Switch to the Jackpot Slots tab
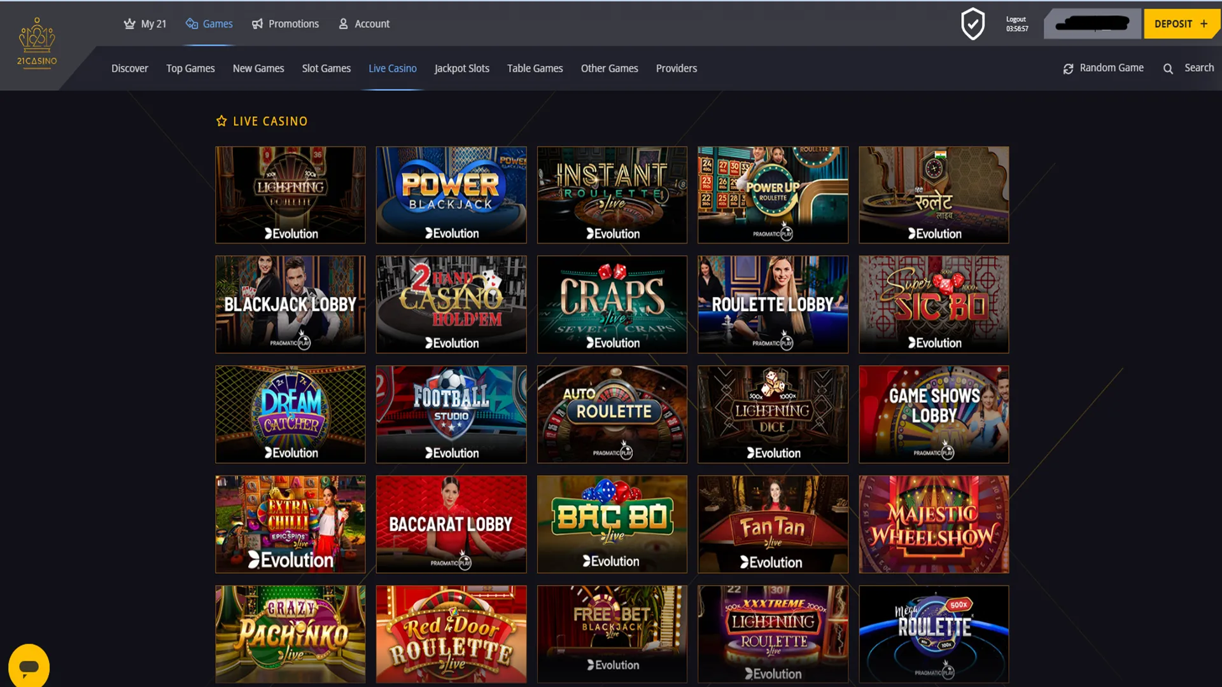 [461, 68]
